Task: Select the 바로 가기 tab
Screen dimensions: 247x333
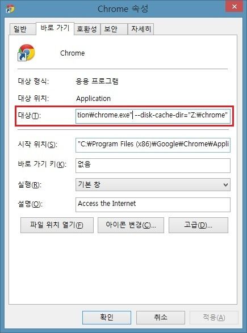Action: point(55,28)
